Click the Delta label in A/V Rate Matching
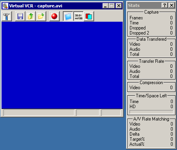This screenshot has height=150, width=177. [x=135, y=134]
